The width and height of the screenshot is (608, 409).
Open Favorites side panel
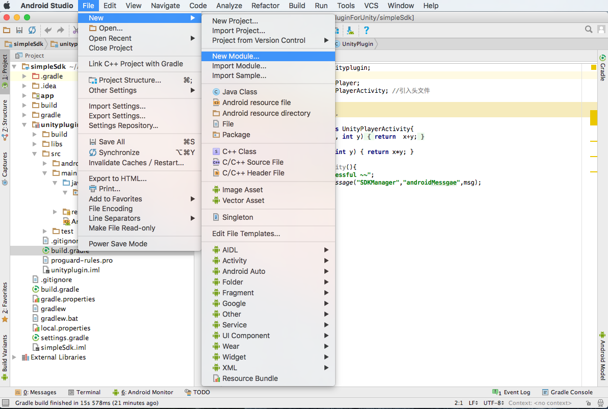click(5, 302)
